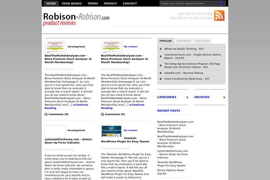The width and height of the screenshot is (270, 180).
Task: Click My reviews category on BeatTheMarketAnalyzer post
Action: [x=130, y=47]
